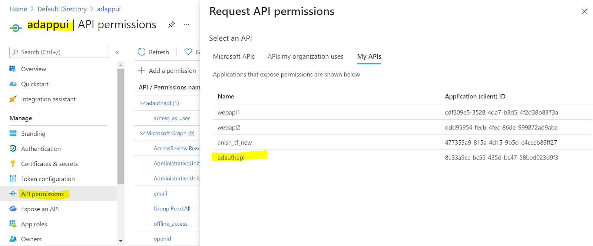Click the pin icon next to API permissions title
The image size is (593, 246).
point(171,25)
